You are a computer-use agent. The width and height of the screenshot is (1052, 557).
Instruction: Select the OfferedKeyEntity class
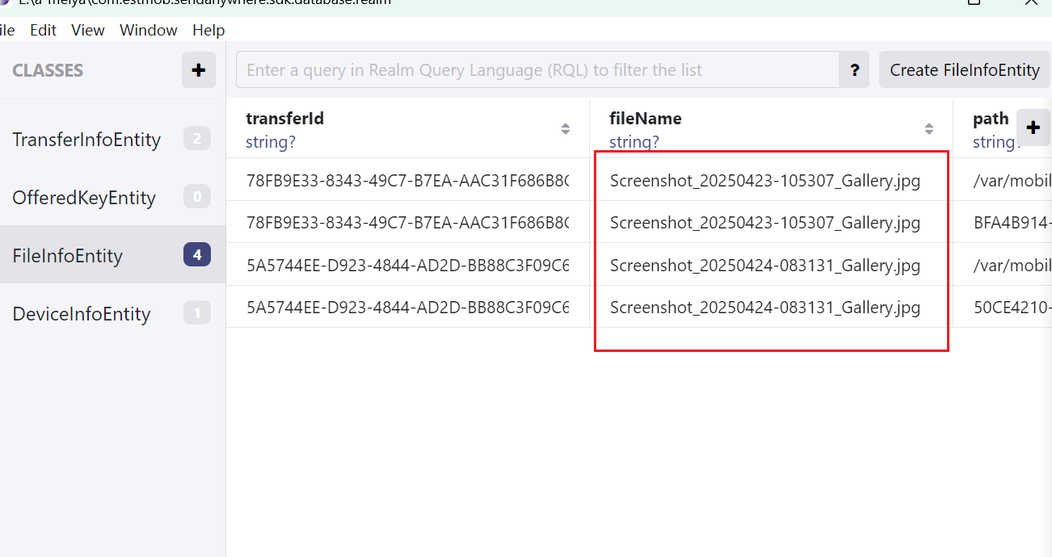[84, 198]
